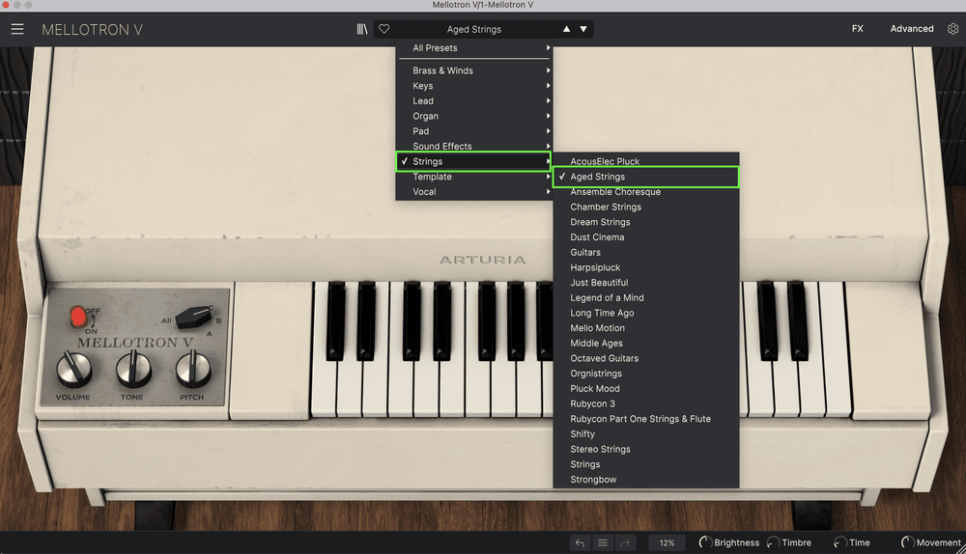Select the Stereo Strings preset
The width and height of the screenshot is (966, 554).
coord(645,450)
